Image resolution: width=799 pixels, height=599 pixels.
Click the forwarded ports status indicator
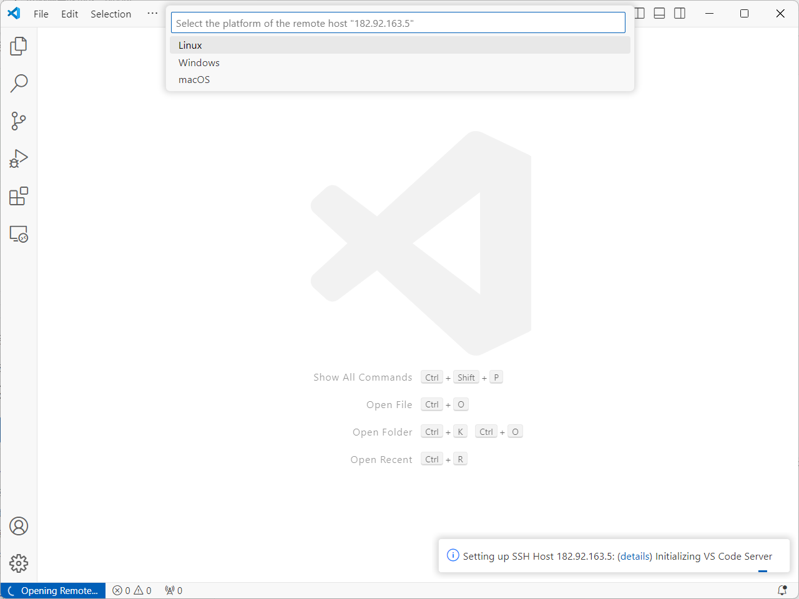(x=174, y=590)
